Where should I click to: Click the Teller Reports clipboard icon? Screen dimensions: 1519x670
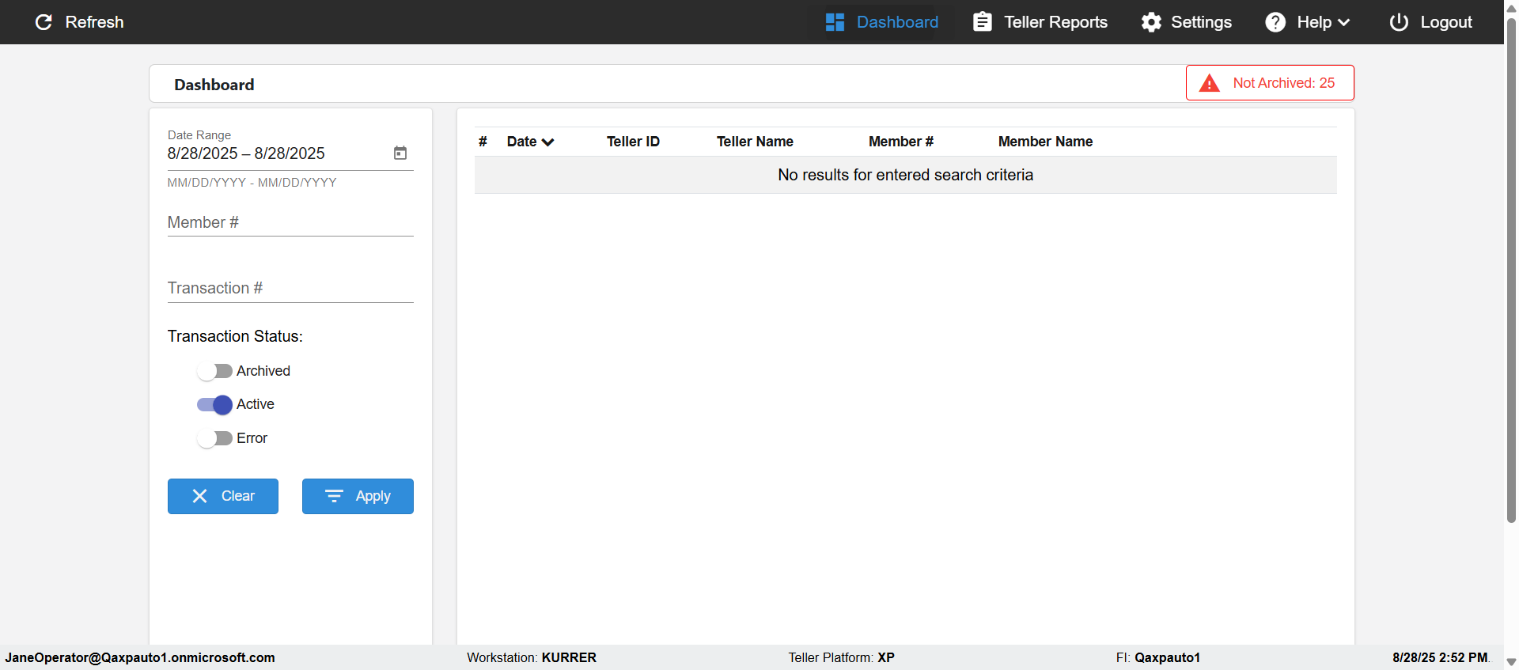[x=983, y=21]
